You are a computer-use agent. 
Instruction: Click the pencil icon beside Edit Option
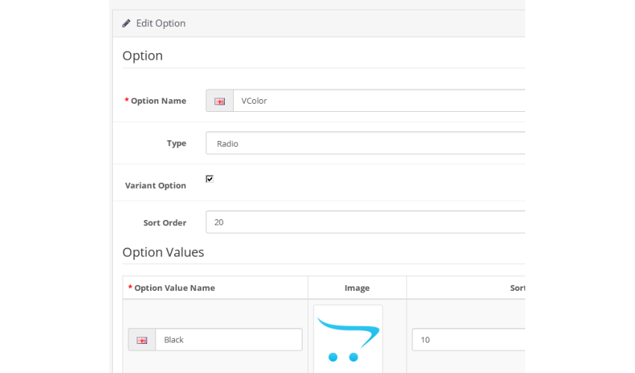pyautogui.click(x=126, y=23)
